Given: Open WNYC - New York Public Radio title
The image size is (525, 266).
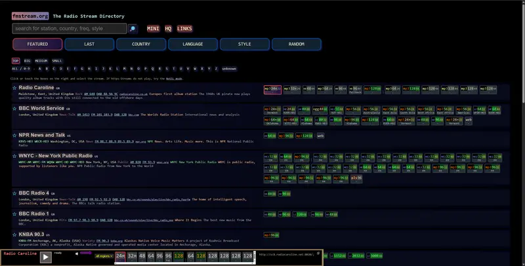Looking at the screenshot, I should coord(56,156).
